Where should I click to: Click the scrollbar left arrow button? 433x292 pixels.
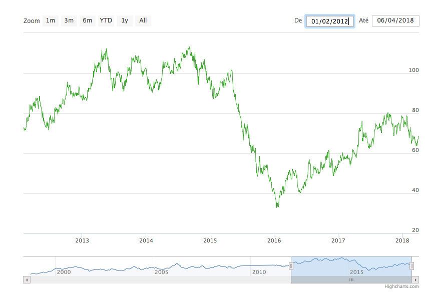[x=27, y=280]
